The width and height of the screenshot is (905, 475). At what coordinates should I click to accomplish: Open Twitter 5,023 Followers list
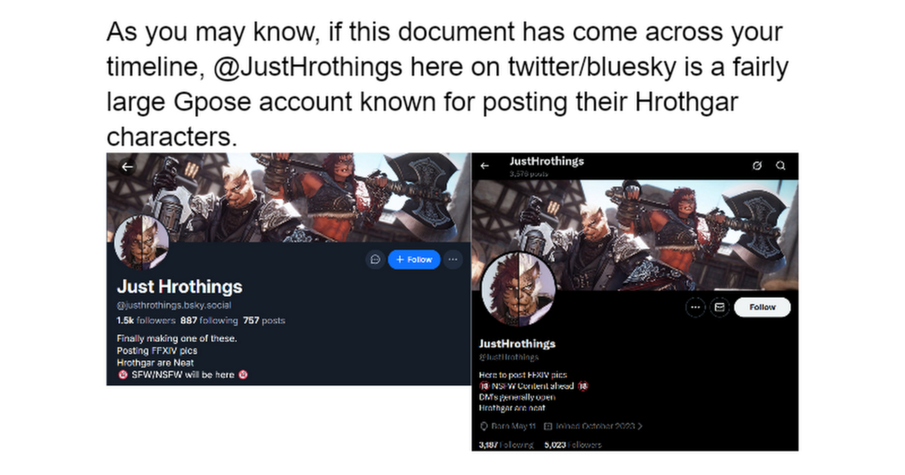(573, 445)
